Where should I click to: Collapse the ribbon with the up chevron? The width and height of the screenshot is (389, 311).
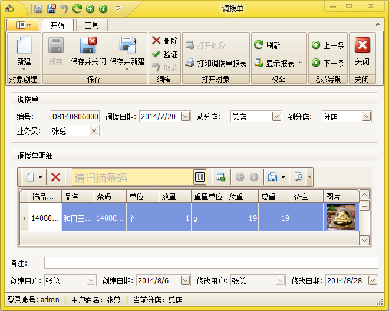pyautogui.click(x=378, y=24)
